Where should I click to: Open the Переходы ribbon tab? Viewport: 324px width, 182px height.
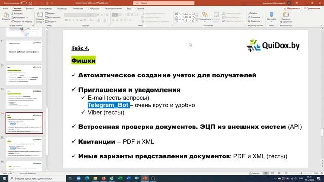pyautogui.click(x=62, y=9)
